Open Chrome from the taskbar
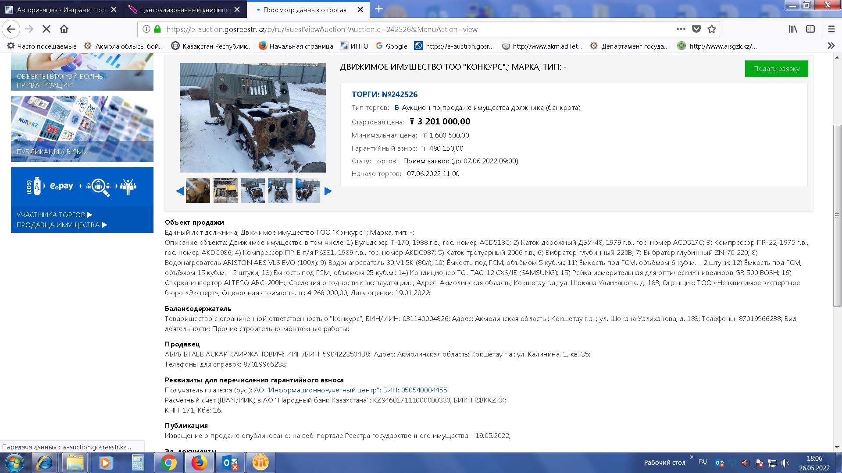This screenshot has height=473, width=842. pyautogui.click(x=168, y=462)
